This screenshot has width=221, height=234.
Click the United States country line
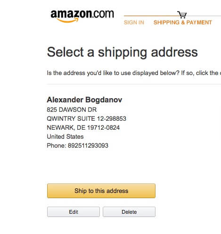click(65, 136)
